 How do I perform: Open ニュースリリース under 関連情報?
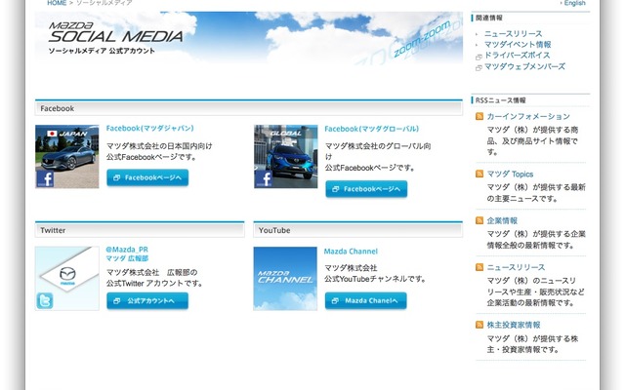click(514, 33)
